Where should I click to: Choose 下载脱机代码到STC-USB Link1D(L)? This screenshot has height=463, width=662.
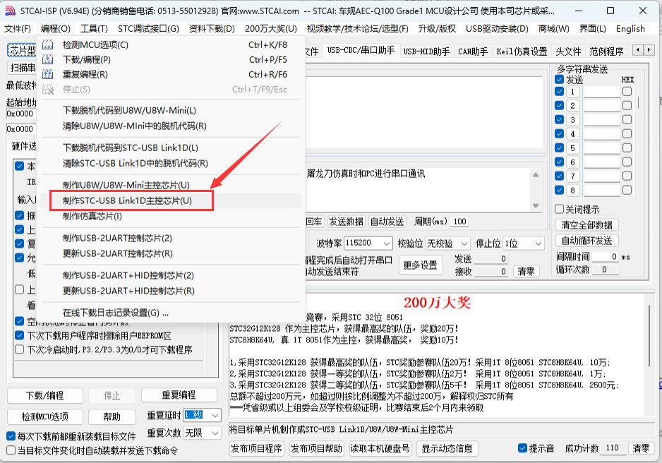click(171, 148)
